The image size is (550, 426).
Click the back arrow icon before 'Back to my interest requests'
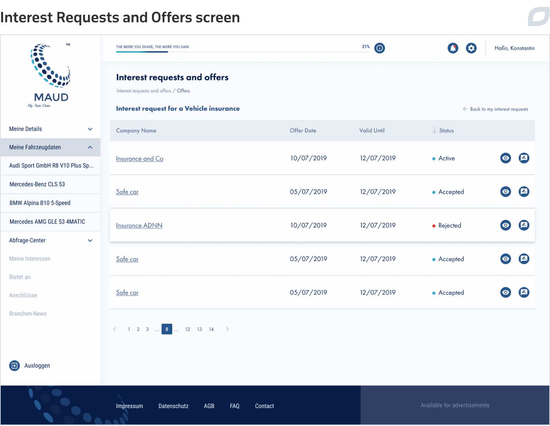click(465, 109)
